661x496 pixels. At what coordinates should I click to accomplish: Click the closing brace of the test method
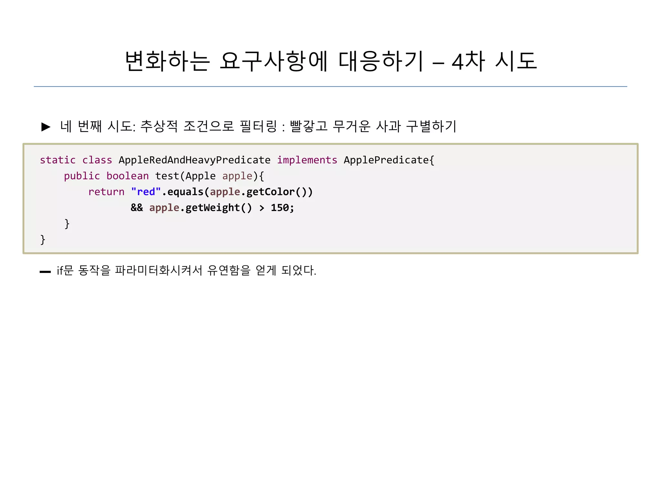pos(67,224)
